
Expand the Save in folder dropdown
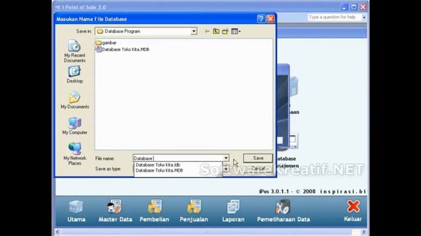(x=194, y=31)
